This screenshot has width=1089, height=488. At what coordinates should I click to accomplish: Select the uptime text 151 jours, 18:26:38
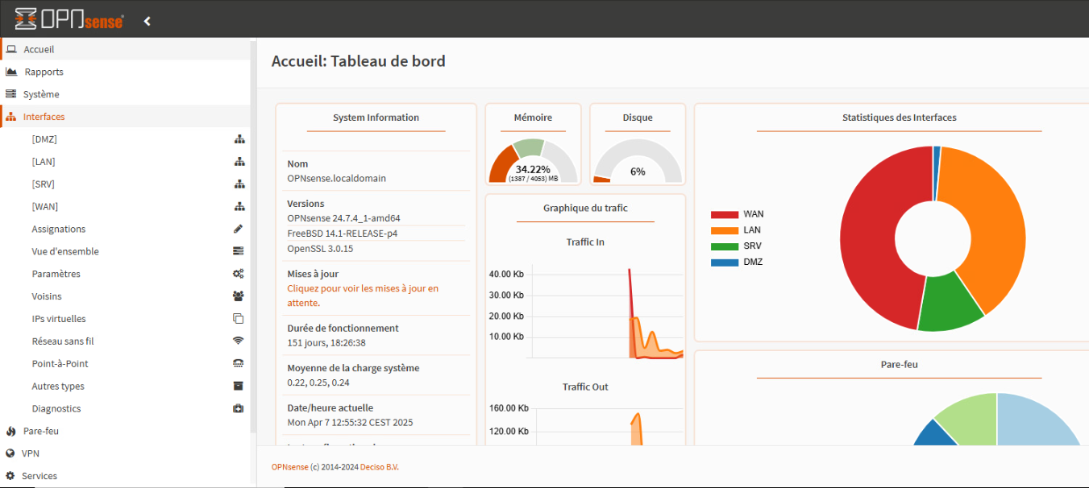point(326,342)
